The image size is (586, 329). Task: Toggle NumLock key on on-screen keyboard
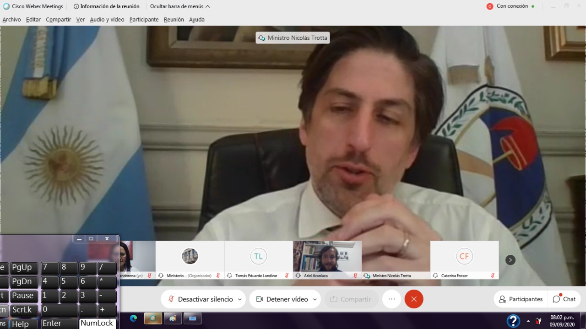tap(98, 323)
